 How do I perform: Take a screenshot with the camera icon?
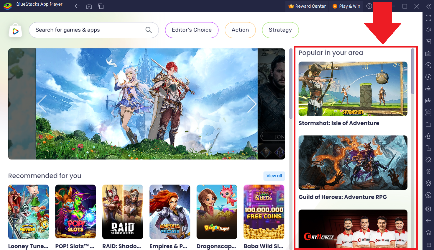(x=428, y=112)
